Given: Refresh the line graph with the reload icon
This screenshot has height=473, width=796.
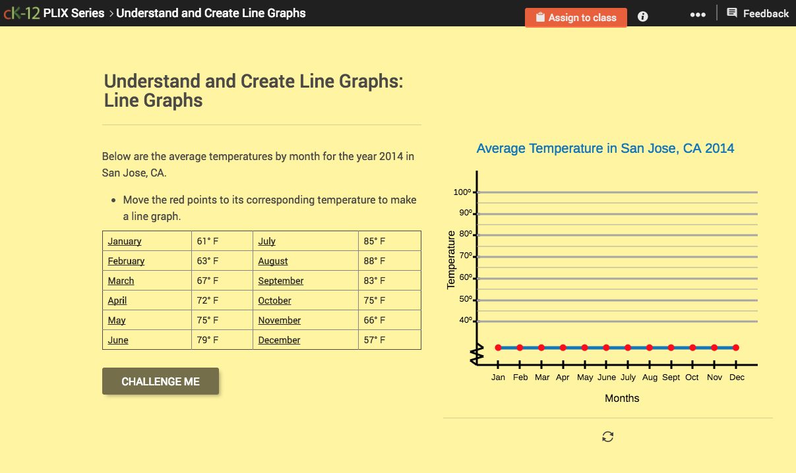Looking at the screenshot, I should (x=607, y=436).
